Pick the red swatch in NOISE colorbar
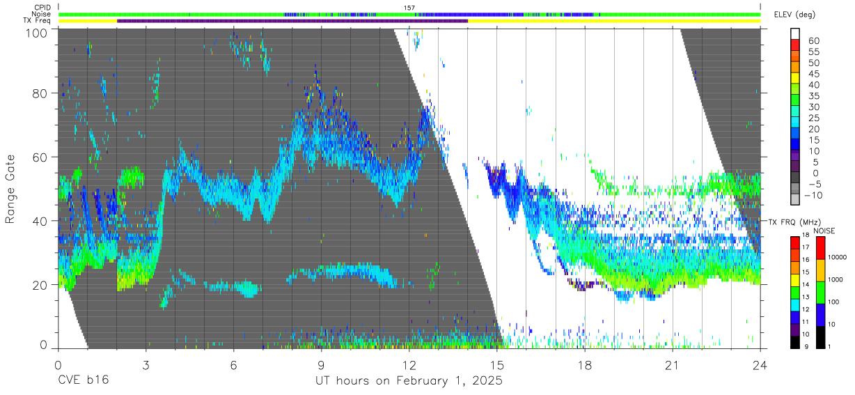This screenshot has height=395, width=855. (821, 248)
